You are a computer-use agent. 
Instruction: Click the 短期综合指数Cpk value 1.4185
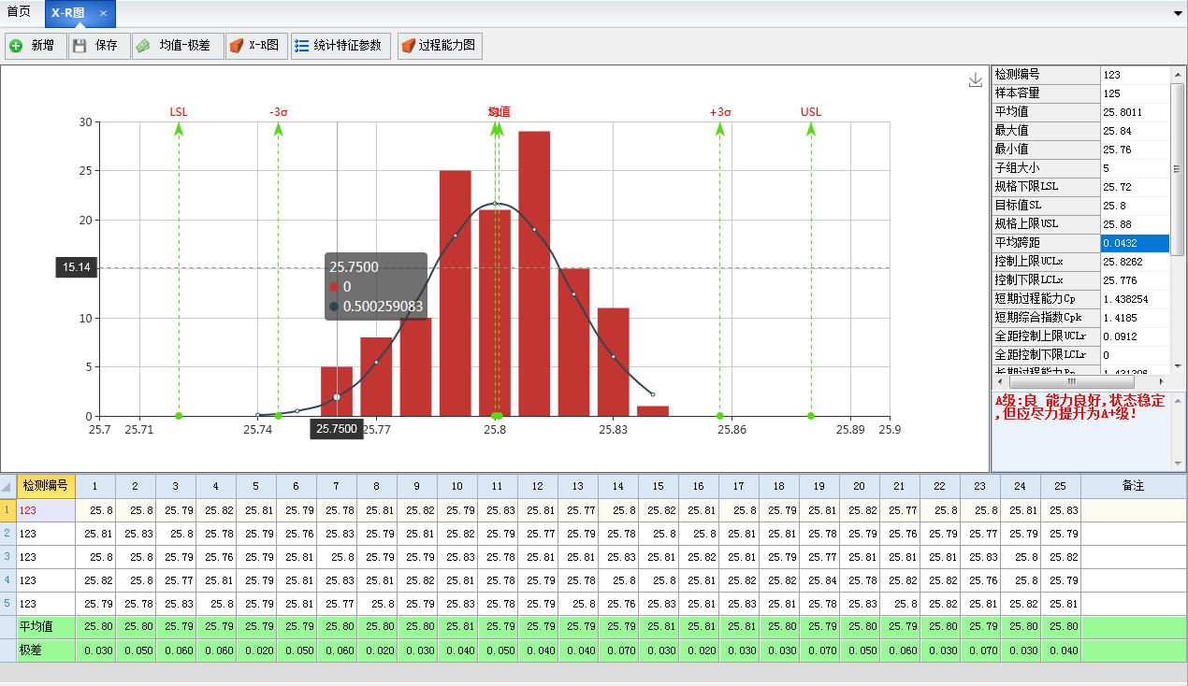point(1135,318)
